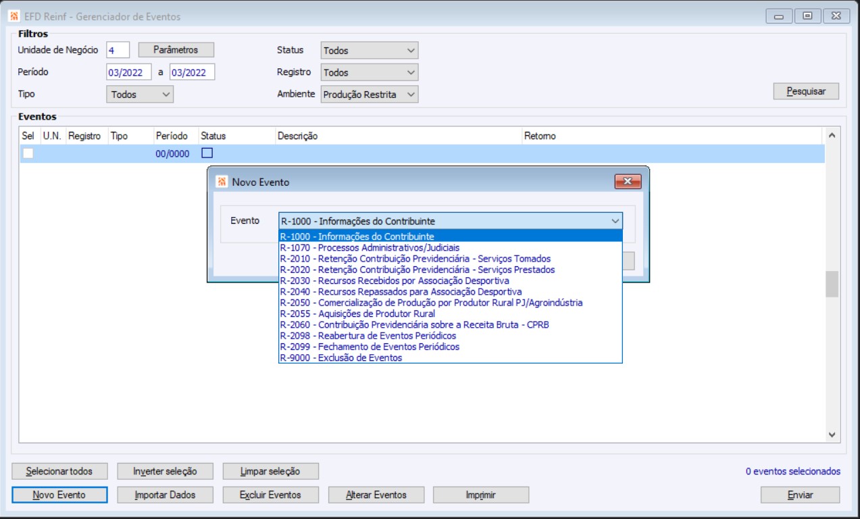Select R-1070 - Processos Administrativos/Judiciais
Image resolution: width=860 pixels, height=519 pixels.
[451, 247]
